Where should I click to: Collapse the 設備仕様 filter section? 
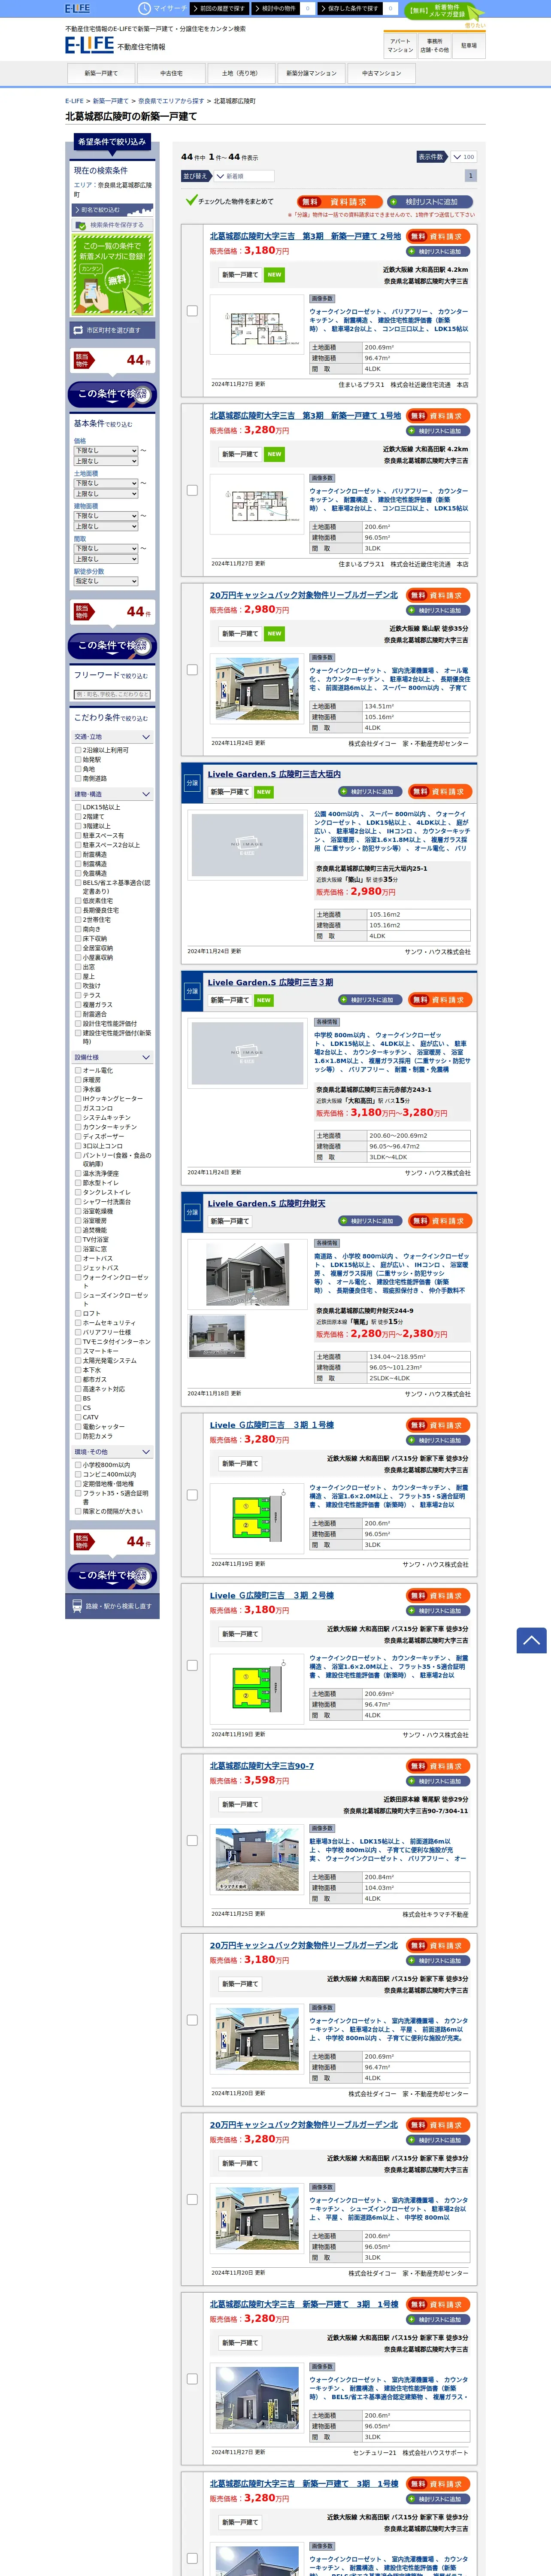coord(112,1057)
